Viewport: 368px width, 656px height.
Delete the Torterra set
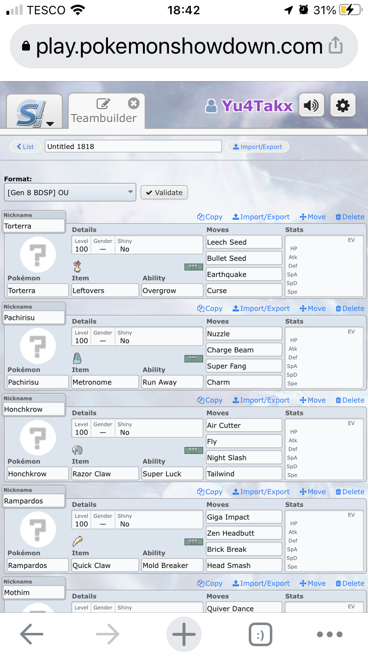[350, 217]
